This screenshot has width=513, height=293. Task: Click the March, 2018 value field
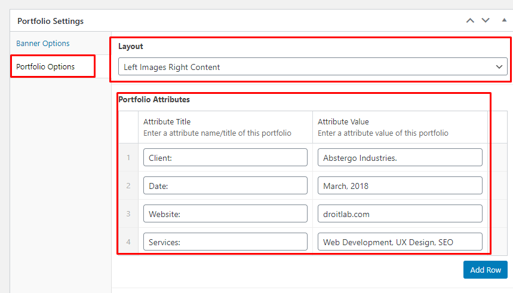pos(400,186)
